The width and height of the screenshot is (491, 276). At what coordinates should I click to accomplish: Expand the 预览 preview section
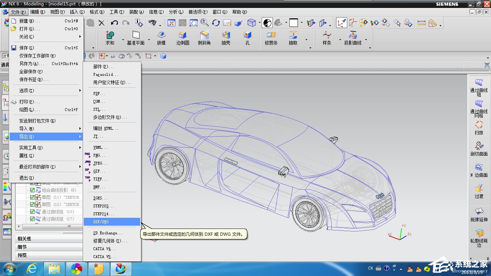(22, 255)
